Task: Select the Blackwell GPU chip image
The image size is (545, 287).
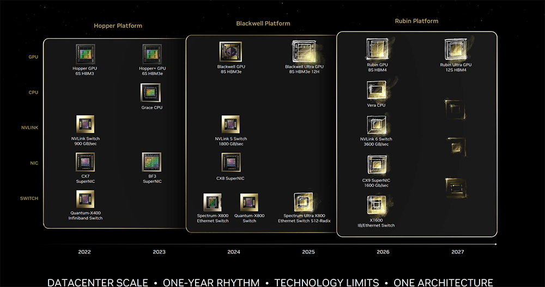Action: coord(231,52)
